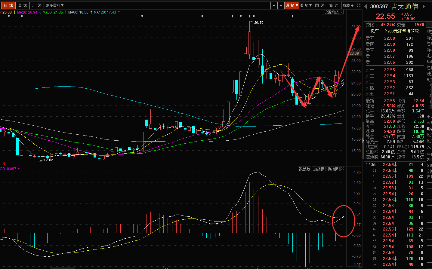
Task: Click the 23.39 price axis label
Action: [354, 53]
